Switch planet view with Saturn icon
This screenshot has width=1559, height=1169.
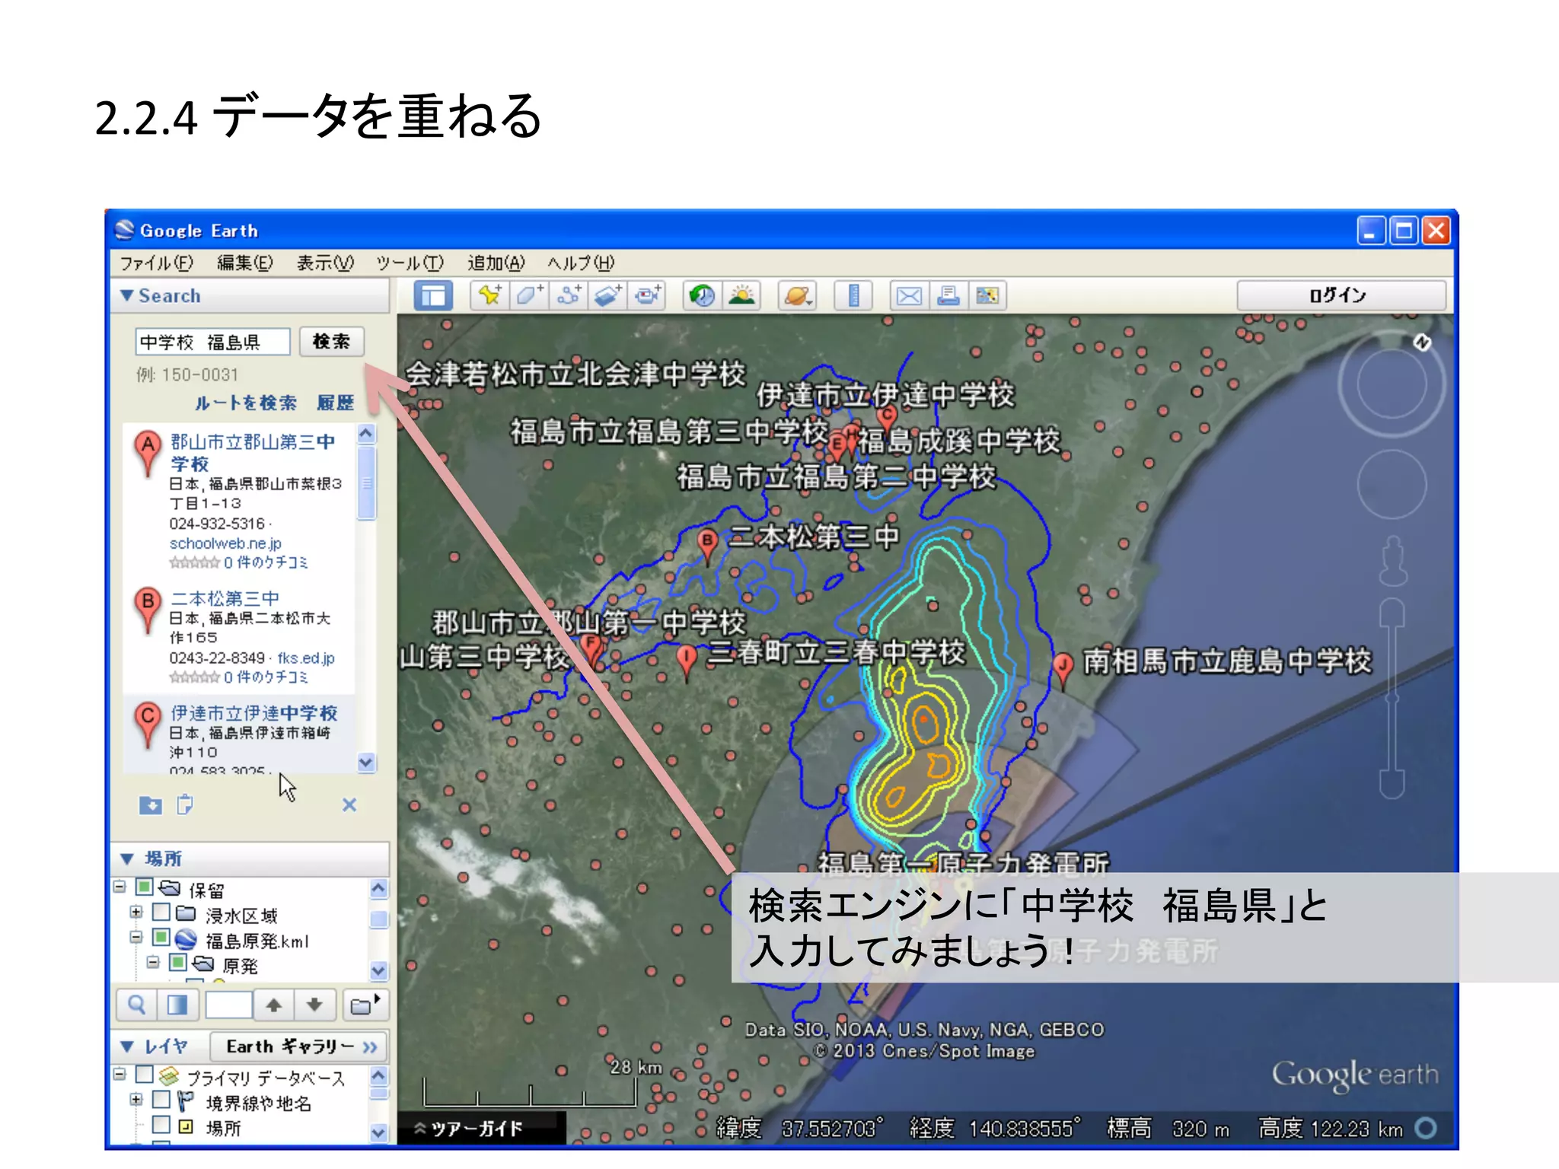(x=797, y=295)
